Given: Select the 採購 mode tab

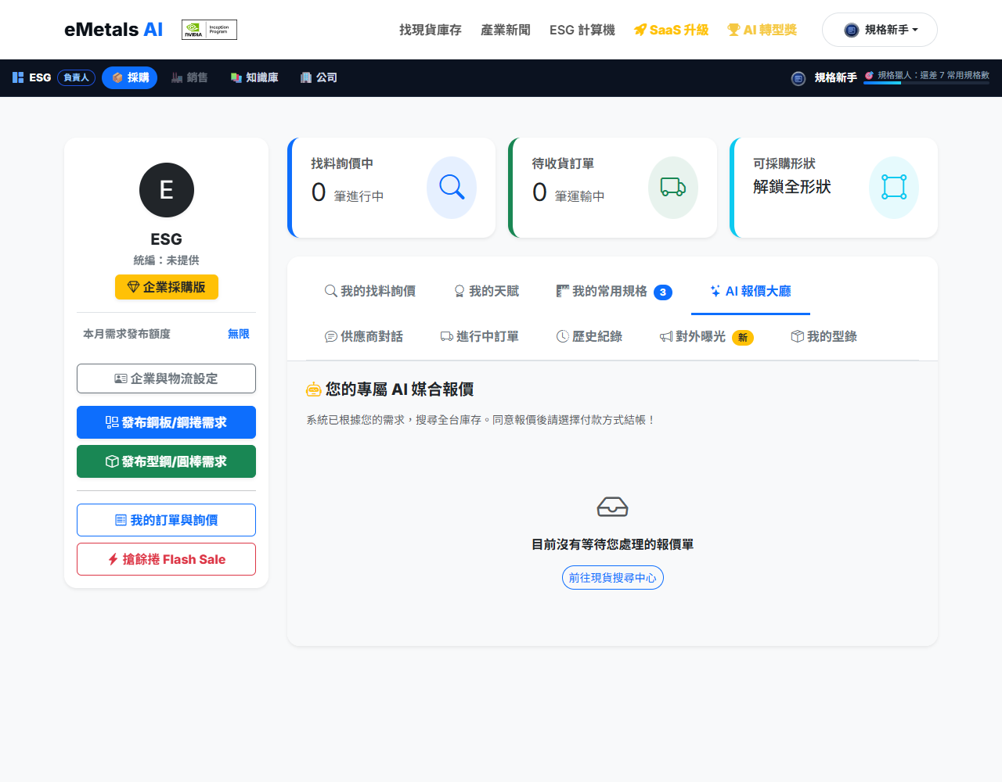Looking at the screenshot, I should click(x=130, y=77).
